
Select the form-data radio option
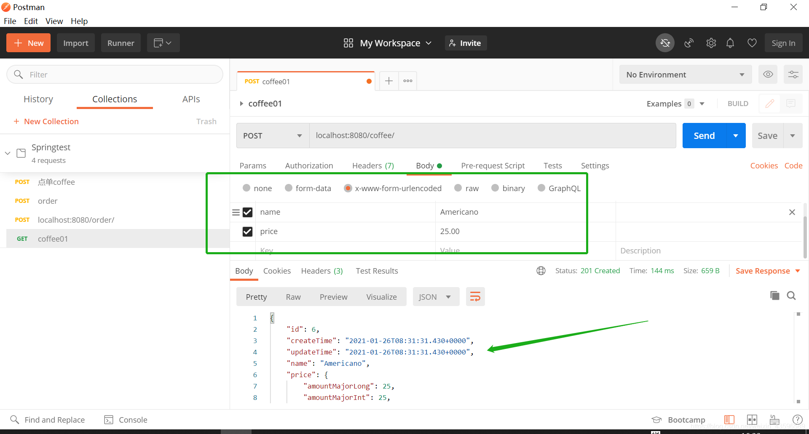(289, 188)
